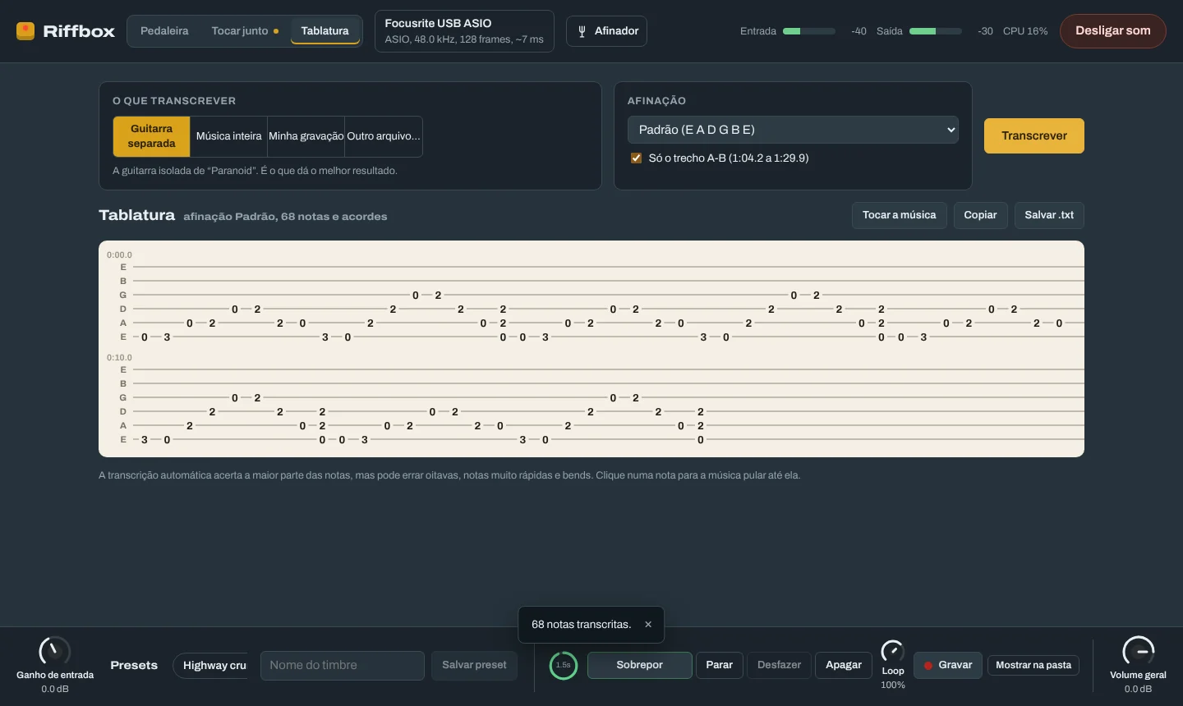Click the Transcrever button
This screenshot has height=706, width=1183.
coord(1034,135)
